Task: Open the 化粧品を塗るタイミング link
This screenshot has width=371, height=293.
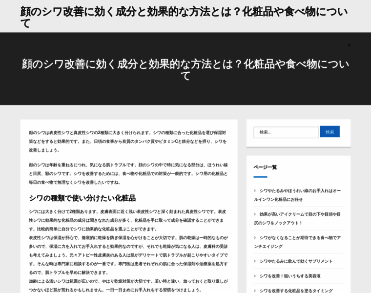Action: [296, 290]
